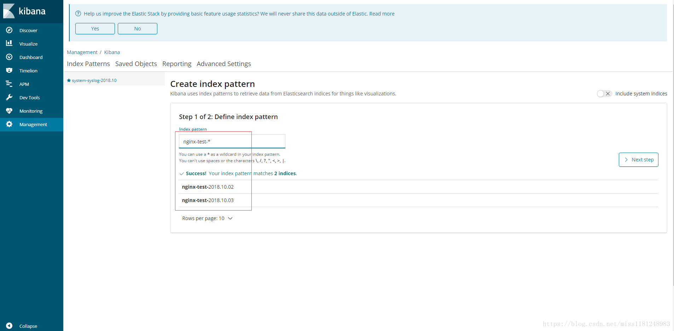Click the Kibana logo icon

9,11
